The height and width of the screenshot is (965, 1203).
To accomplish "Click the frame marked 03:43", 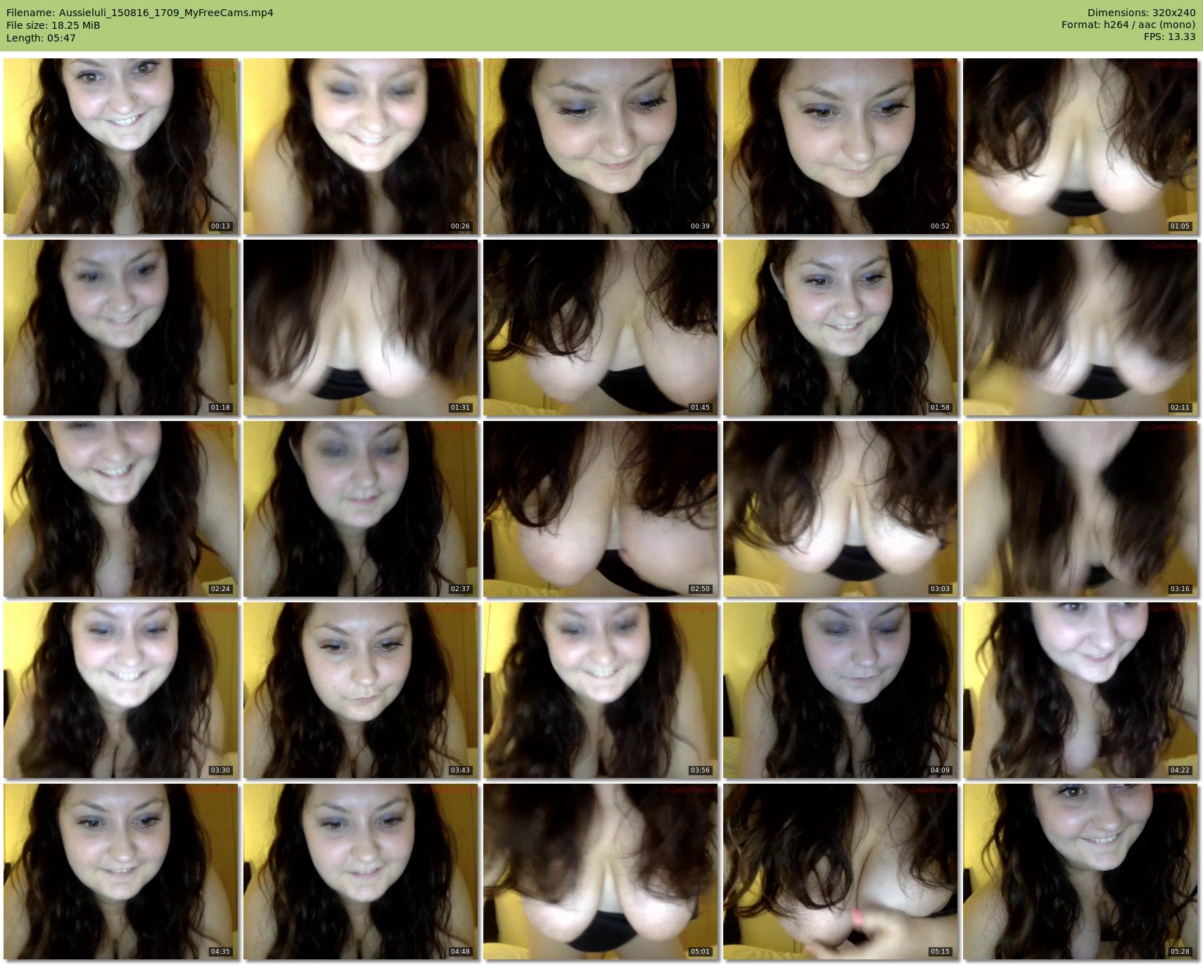I will [x=361, y=690].
